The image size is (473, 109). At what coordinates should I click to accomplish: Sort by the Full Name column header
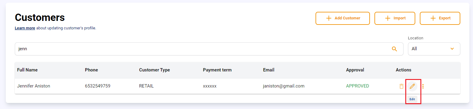(x=28, y=70)
